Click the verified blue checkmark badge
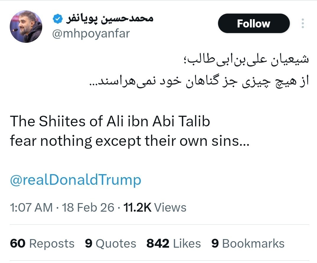317x263 pixels. click(x=57, y=18)
